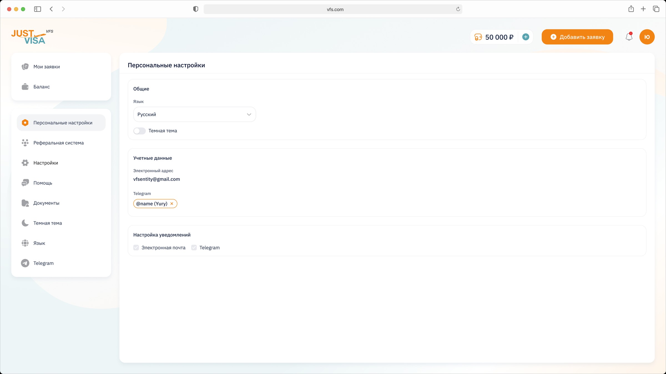Go back in the browser
This screenshot has width=666, height=374.
51,9
